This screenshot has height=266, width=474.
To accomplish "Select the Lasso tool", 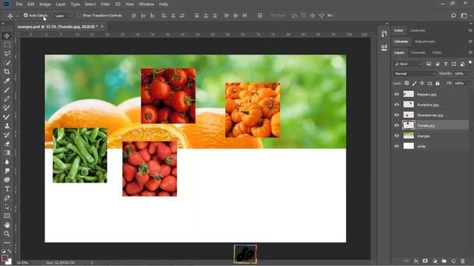I will [7, 54].
